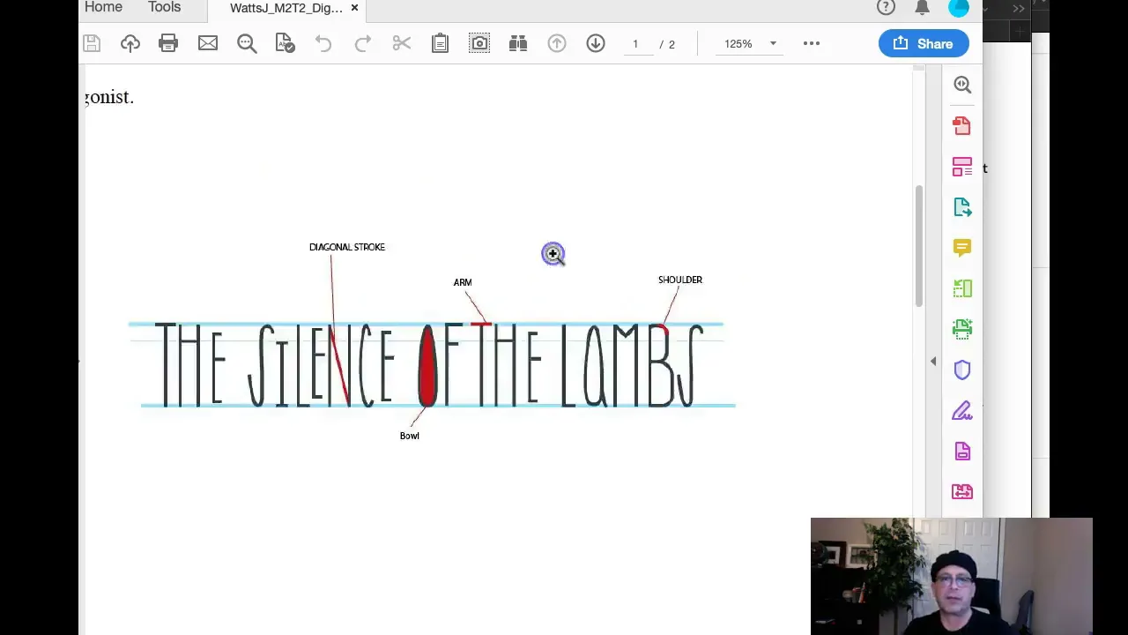
Task: Open the Prepare Form tool
Action: 962,452
